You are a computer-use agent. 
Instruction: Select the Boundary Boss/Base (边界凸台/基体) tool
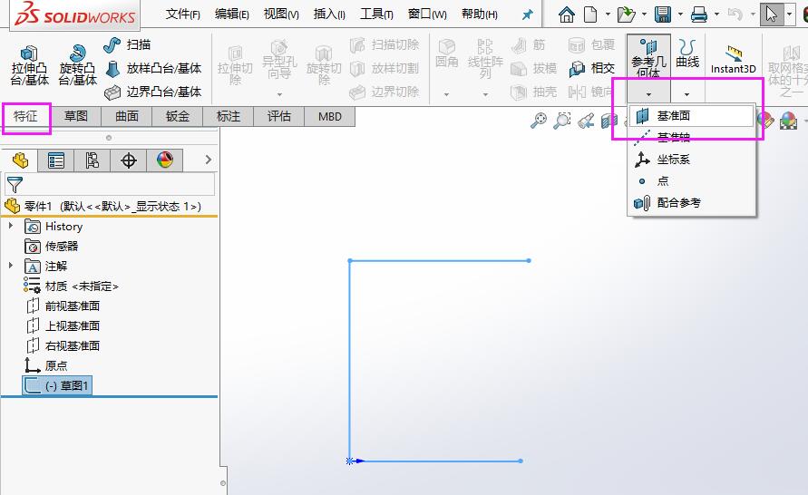pyautogui.click(x=153, y=92)
